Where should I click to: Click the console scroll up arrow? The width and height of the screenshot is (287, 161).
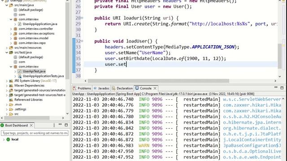[x=283, y=99]
